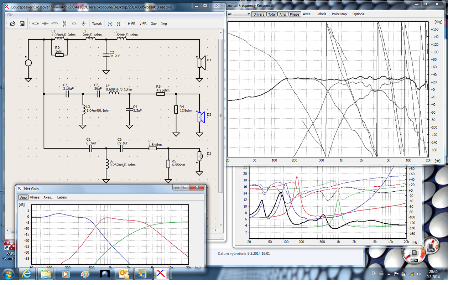453x285 pixels.
Task: Toggle Drivers curves in the frequency response window
Action: click(x=259, y=14)
